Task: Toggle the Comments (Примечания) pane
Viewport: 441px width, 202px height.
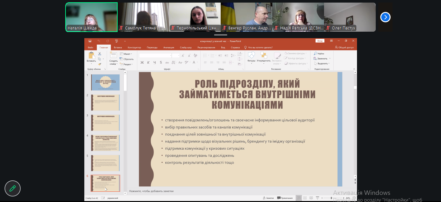Action: [x=285, y=198]
